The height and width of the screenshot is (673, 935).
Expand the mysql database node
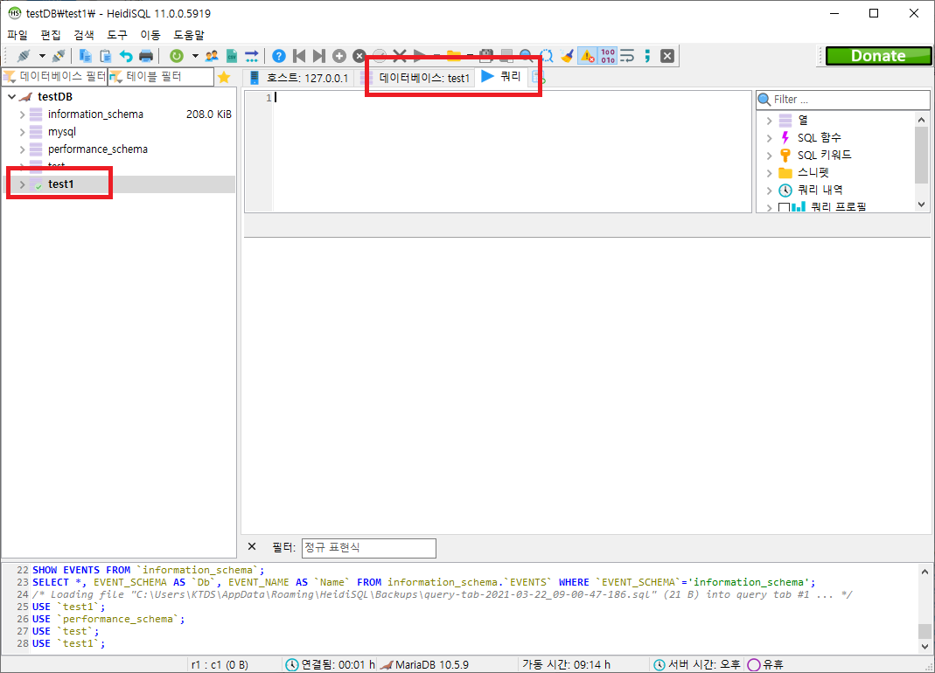(22, 132)
